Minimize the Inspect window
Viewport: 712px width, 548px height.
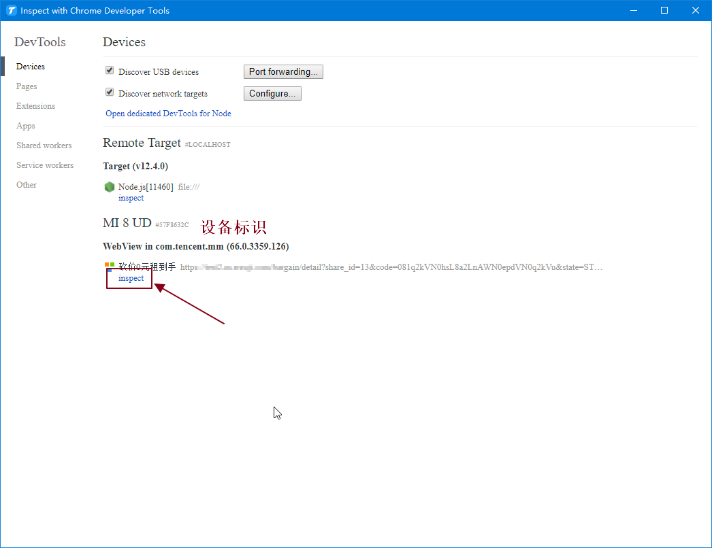pos(634,10)
